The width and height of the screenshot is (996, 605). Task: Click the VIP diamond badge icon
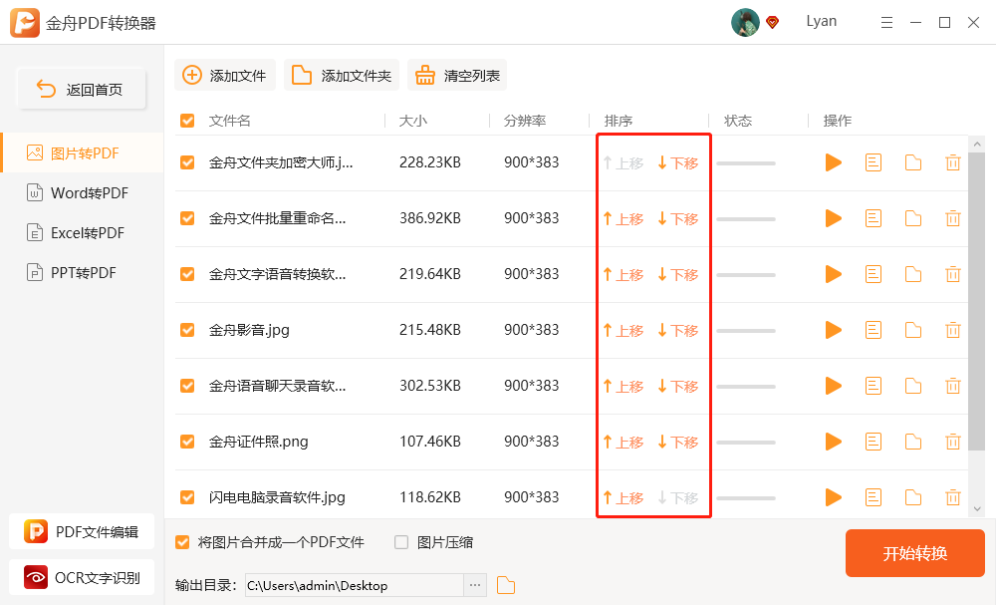(773, 22)
